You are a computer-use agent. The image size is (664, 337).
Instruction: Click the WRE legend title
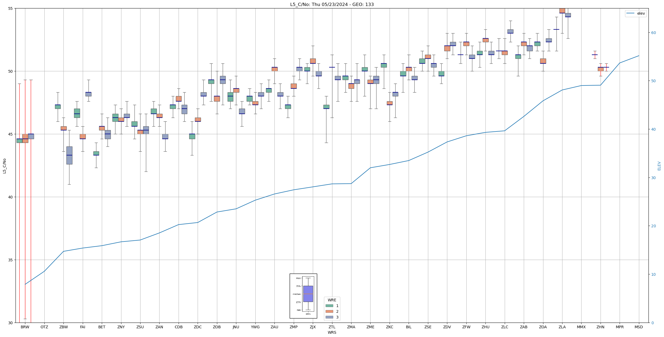[x=332, y=300]
